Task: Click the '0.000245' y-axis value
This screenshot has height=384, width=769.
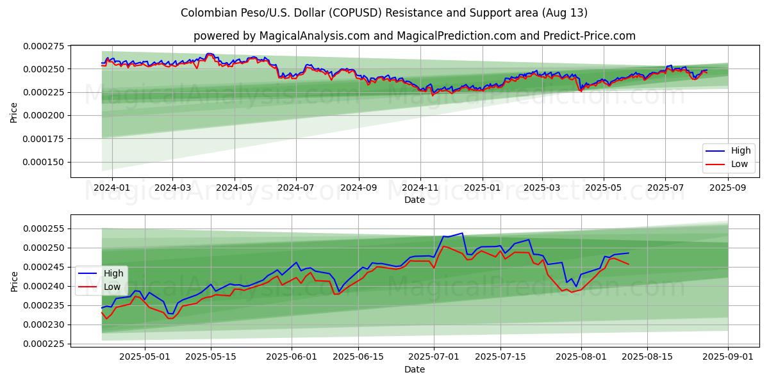Action: coord(44,267)
